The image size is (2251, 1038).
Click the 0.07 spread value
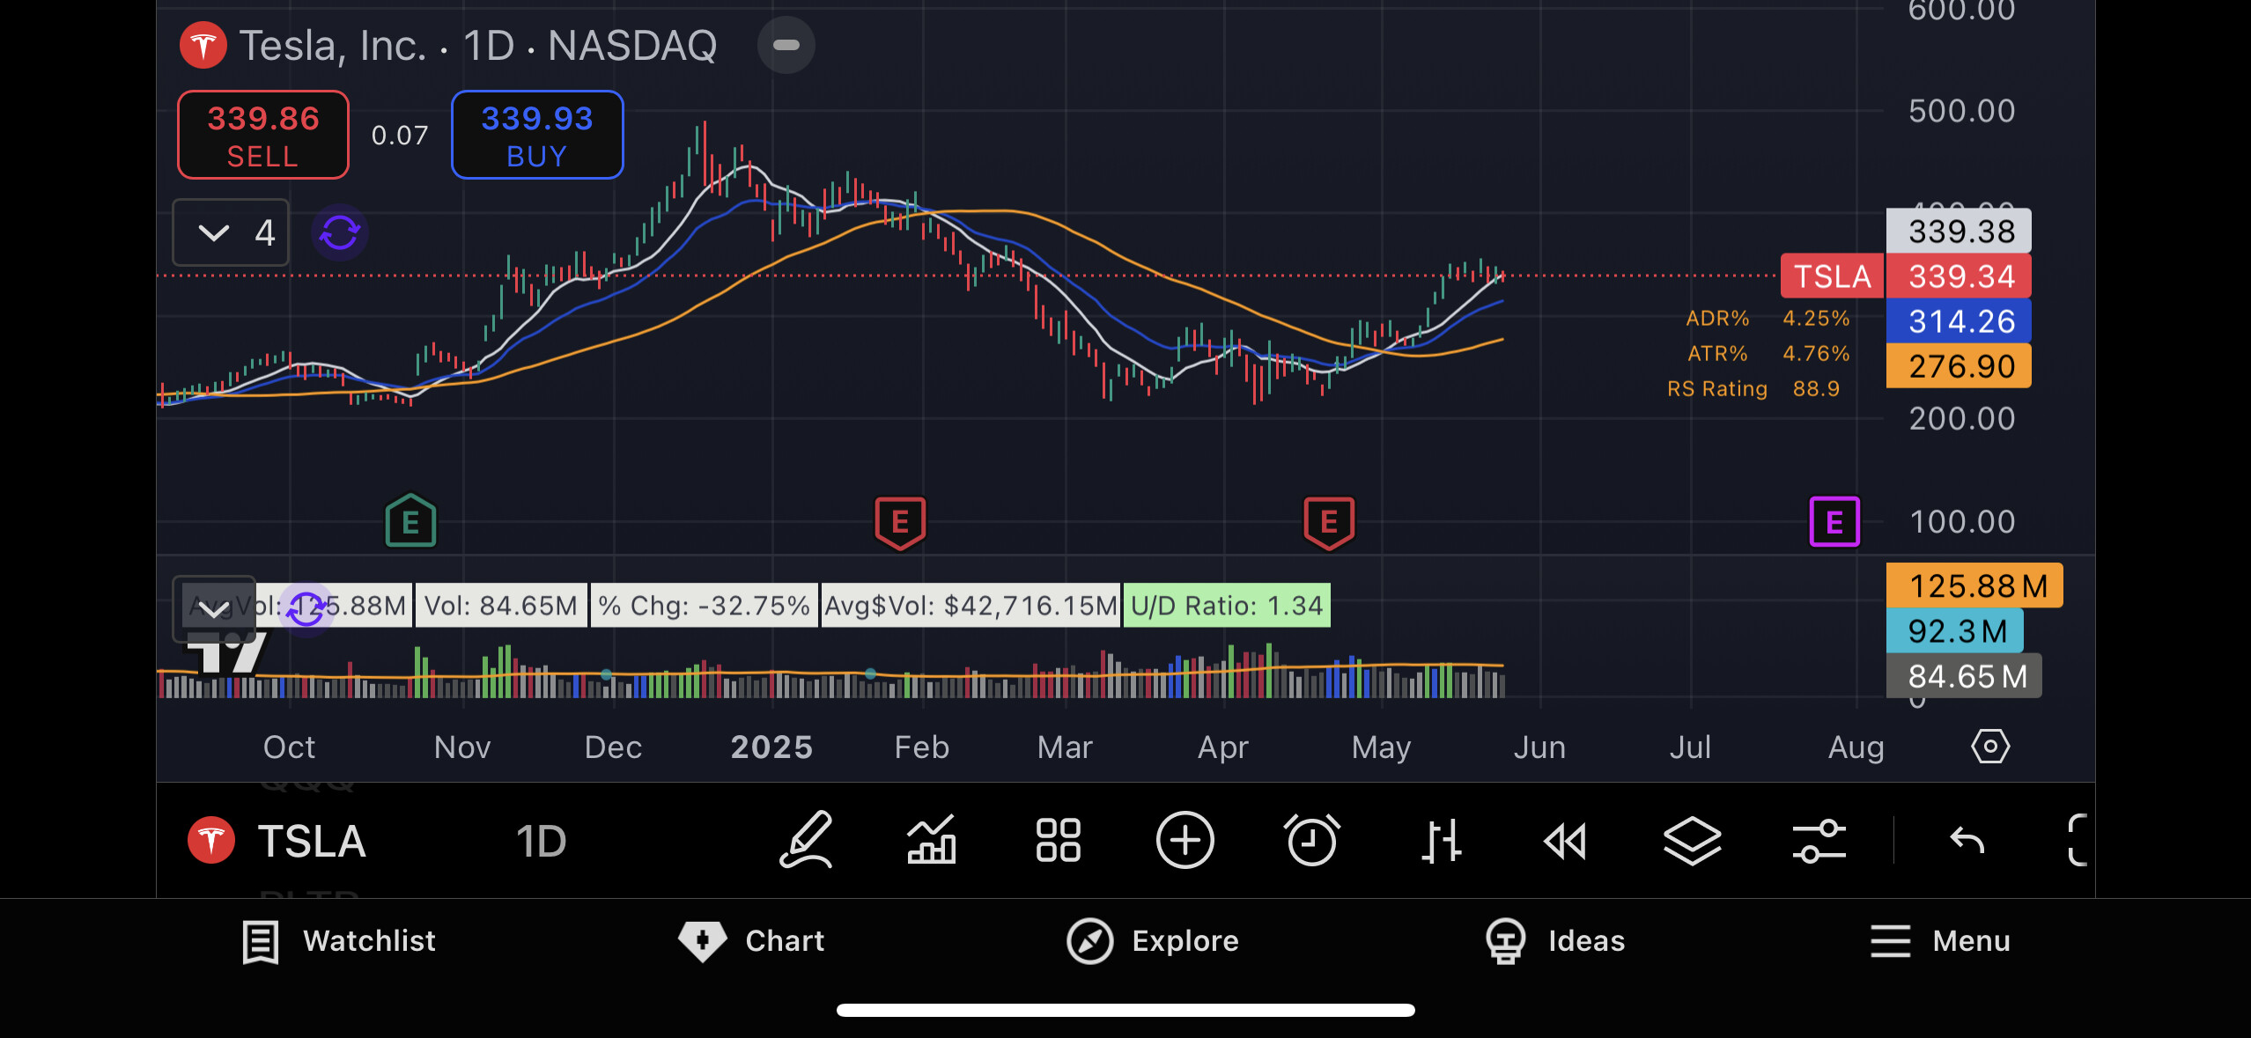coord(400,136)
